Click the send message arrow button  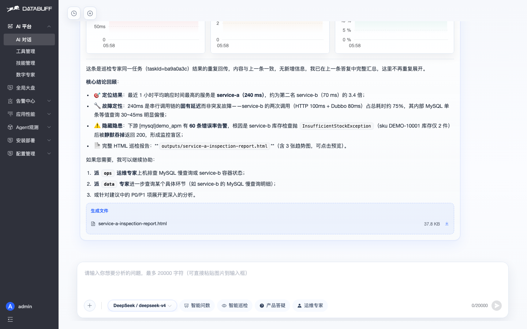point(497,306)
